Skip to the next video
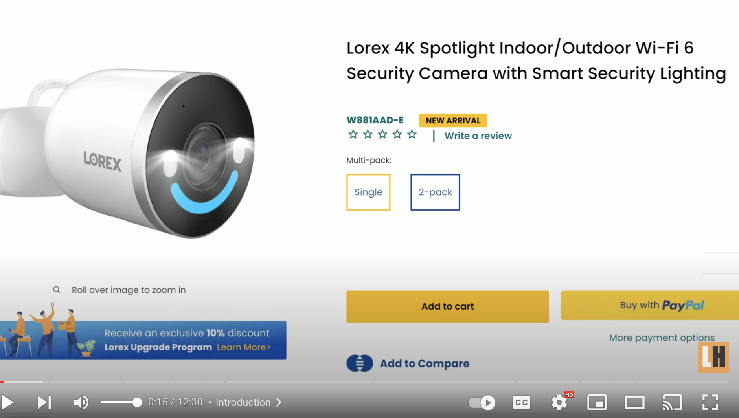739x418 pixels. click(44, 402)
